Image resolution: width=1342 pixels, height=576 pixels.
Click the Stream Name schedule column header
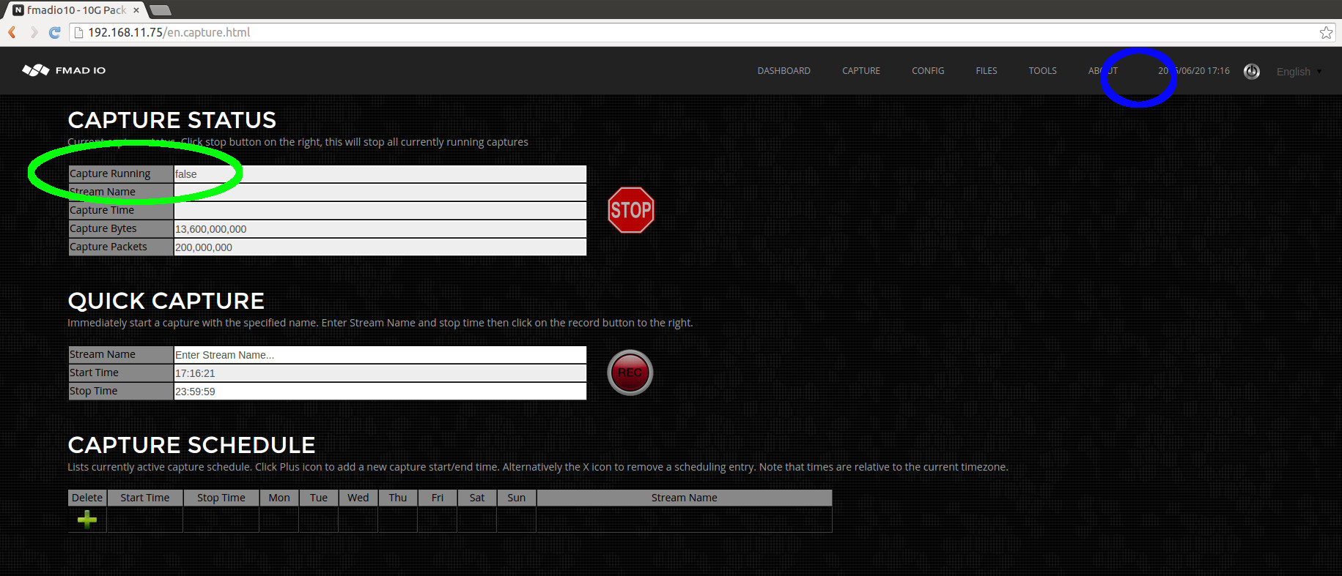pos(684,498)
